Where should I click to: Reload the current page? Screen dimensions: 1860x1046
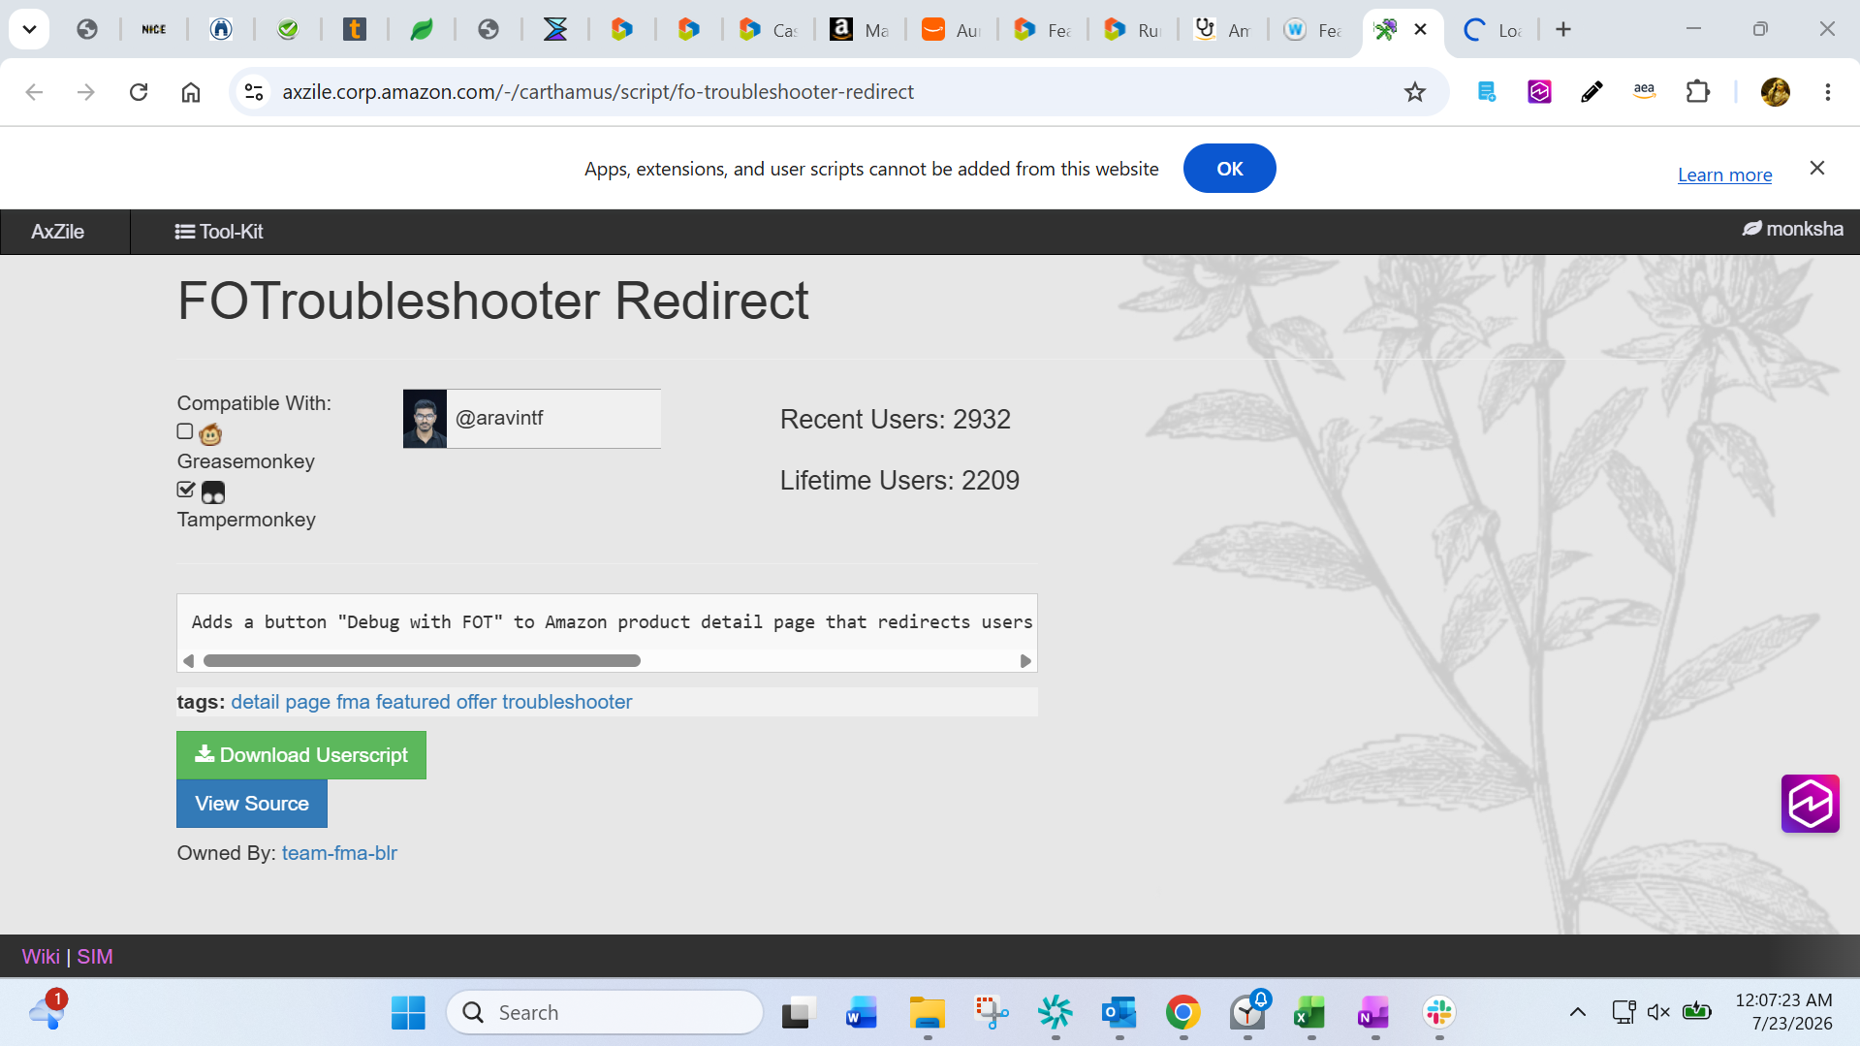coord(139,92)
